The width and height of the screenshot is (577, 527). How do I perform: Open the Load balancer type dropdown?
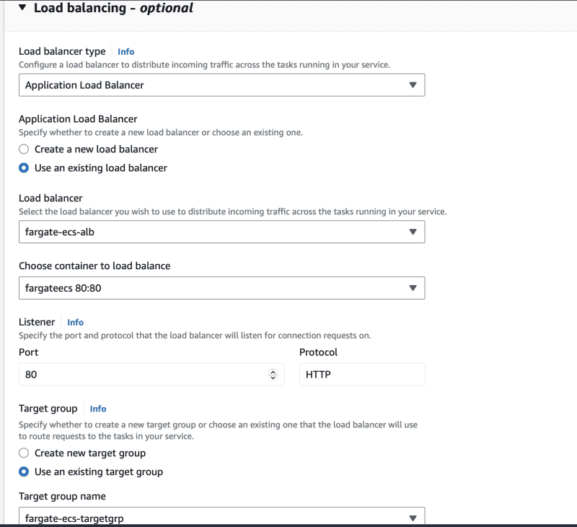click(222, 85)
